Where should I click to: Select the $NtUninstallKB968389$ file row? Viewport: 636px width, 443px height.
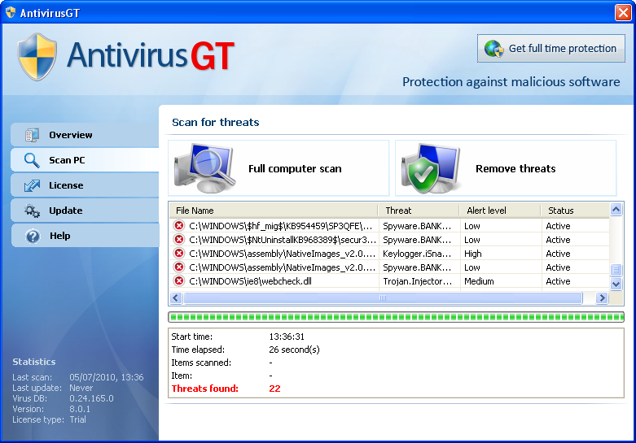tap(389, 240)
